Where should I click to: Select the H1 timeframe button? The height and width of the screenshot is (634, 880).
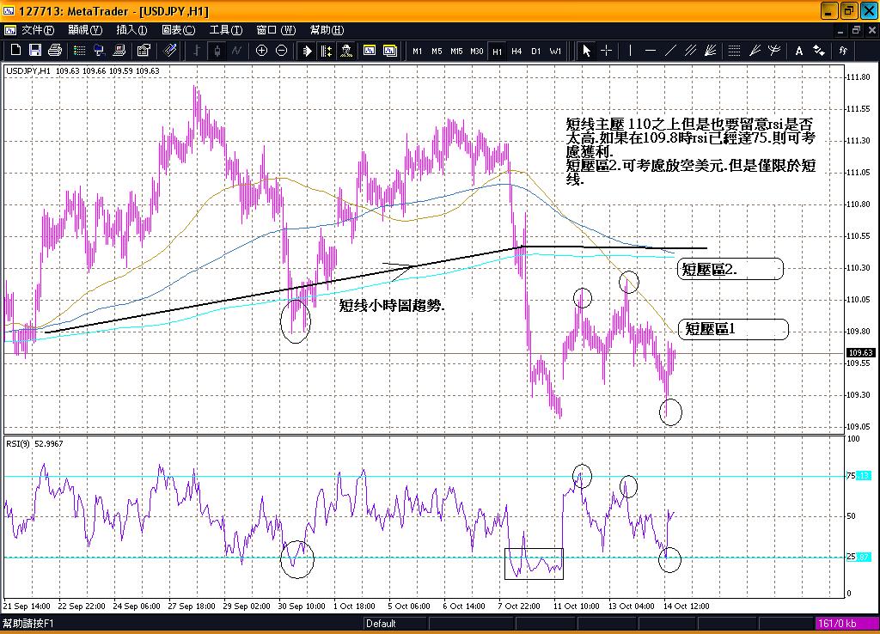pyautogui.click(x=498, y=51)
